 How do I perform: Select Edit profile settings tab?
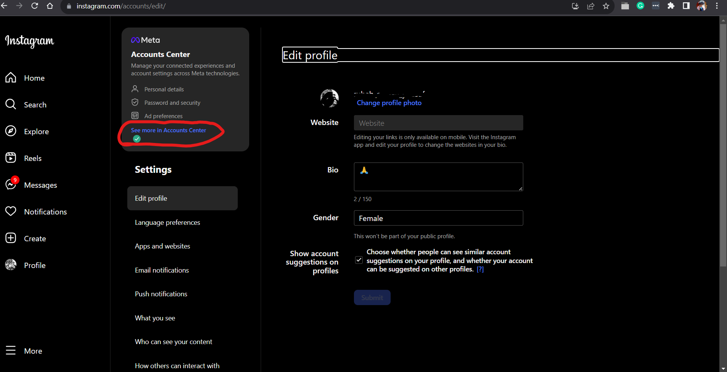[x=182, y=198]
